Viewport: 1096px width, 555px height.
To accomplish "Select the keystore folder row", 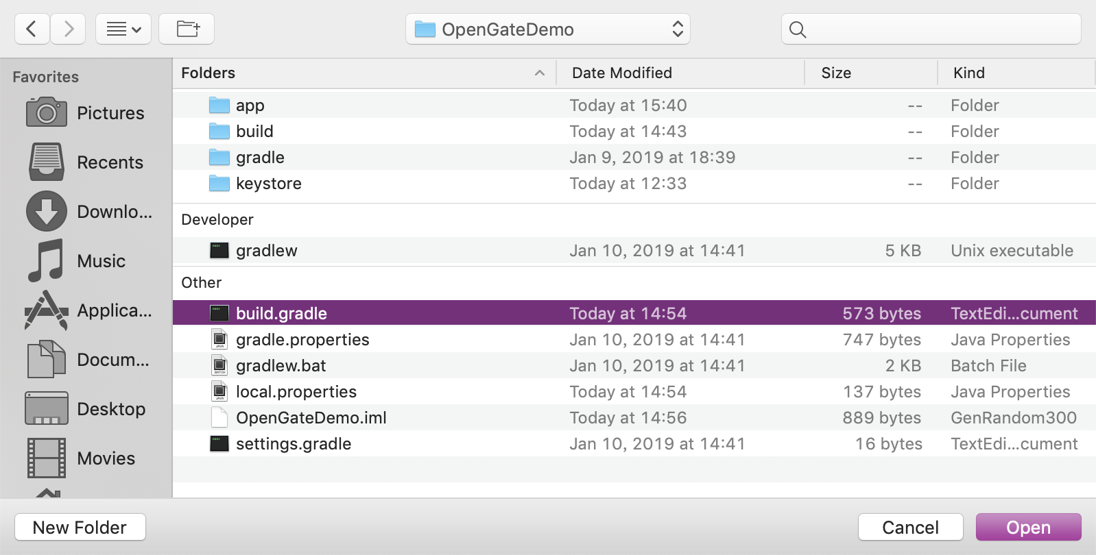I will point(269,184).
